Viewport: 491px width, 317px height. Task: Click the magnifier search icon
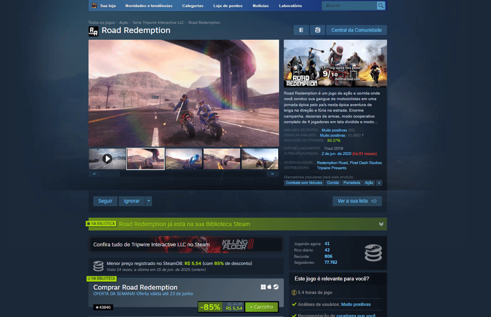381,6
